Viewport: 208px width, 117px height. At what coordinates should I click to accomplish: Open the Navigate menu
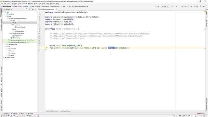(x=14, y=4)
